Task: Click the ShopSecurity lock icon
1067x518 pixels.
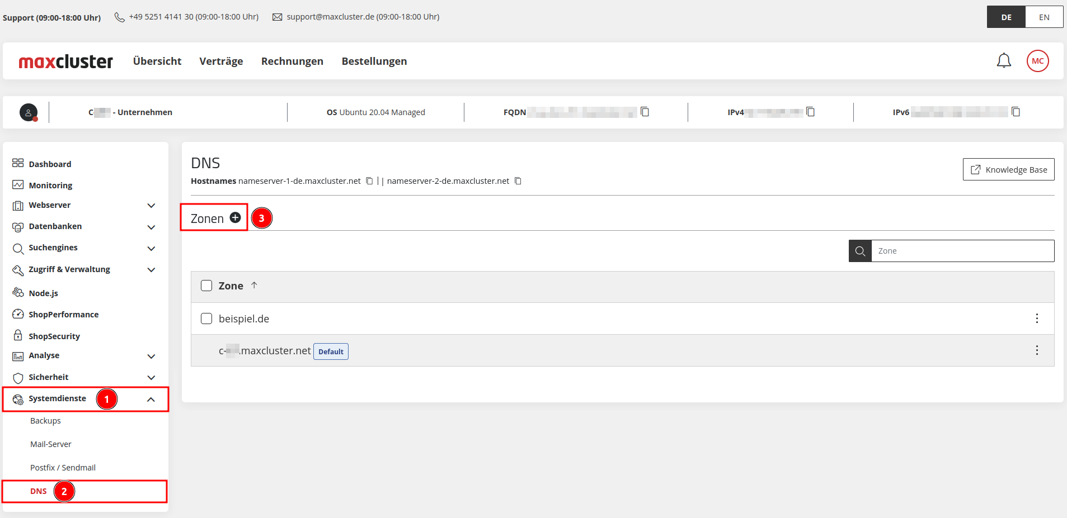Action: pyautogui.click(x=18, y=335)
